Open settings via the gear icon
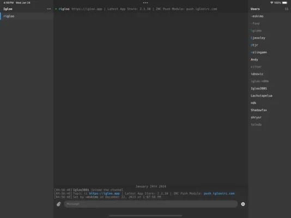The width and height of the screenshot is (291, 218). (x=242, y=204)
